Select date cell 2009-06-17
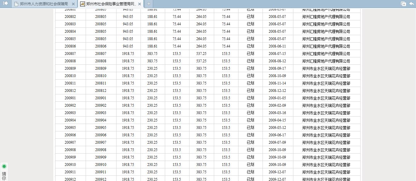This screenshot has height=181, width=416. (x=277, y=135)
